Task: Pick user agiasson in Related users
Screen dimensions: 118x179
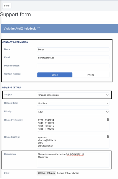Action: (x=43, y=137)
